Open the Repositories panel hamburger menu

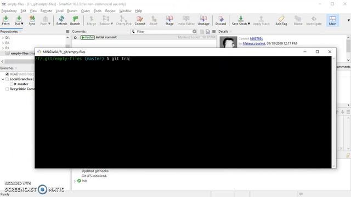(67, 32)
